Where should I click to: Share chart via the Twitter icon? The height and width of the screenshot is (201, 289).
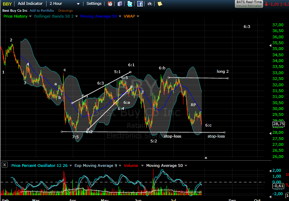(130, 4)
